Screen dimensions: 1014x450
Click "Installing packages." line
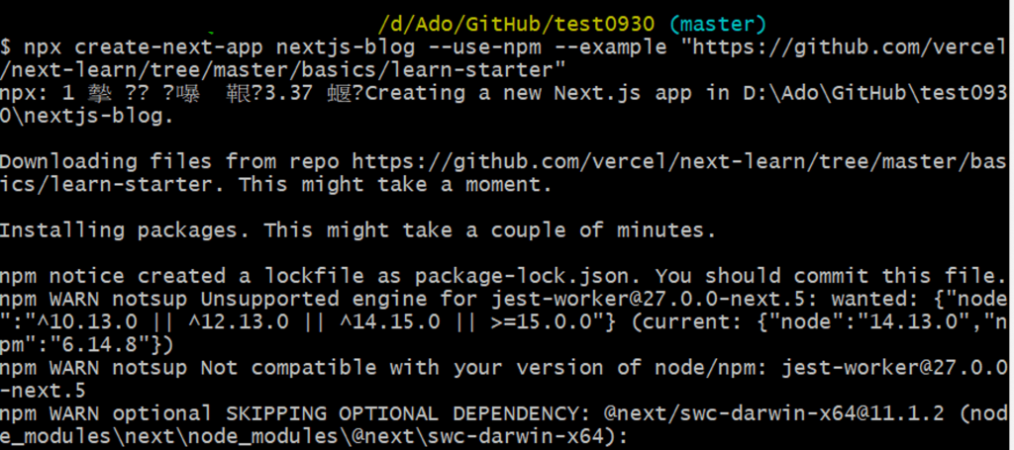pos(126,230)
